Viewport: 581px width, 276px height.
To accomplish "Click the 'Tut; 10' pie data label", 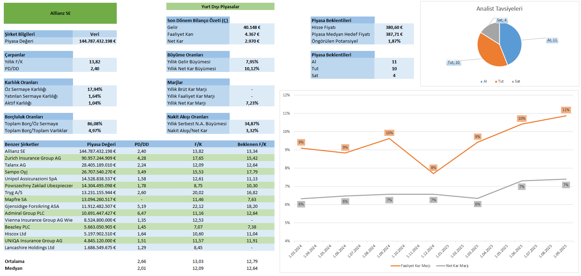I will (x=454, y=63).
